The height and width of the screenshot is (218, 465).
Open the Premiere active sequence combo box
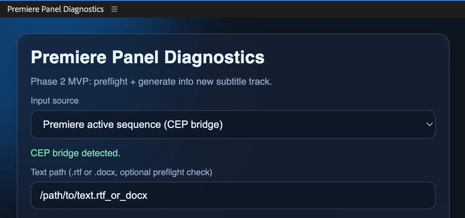(233, 125)
